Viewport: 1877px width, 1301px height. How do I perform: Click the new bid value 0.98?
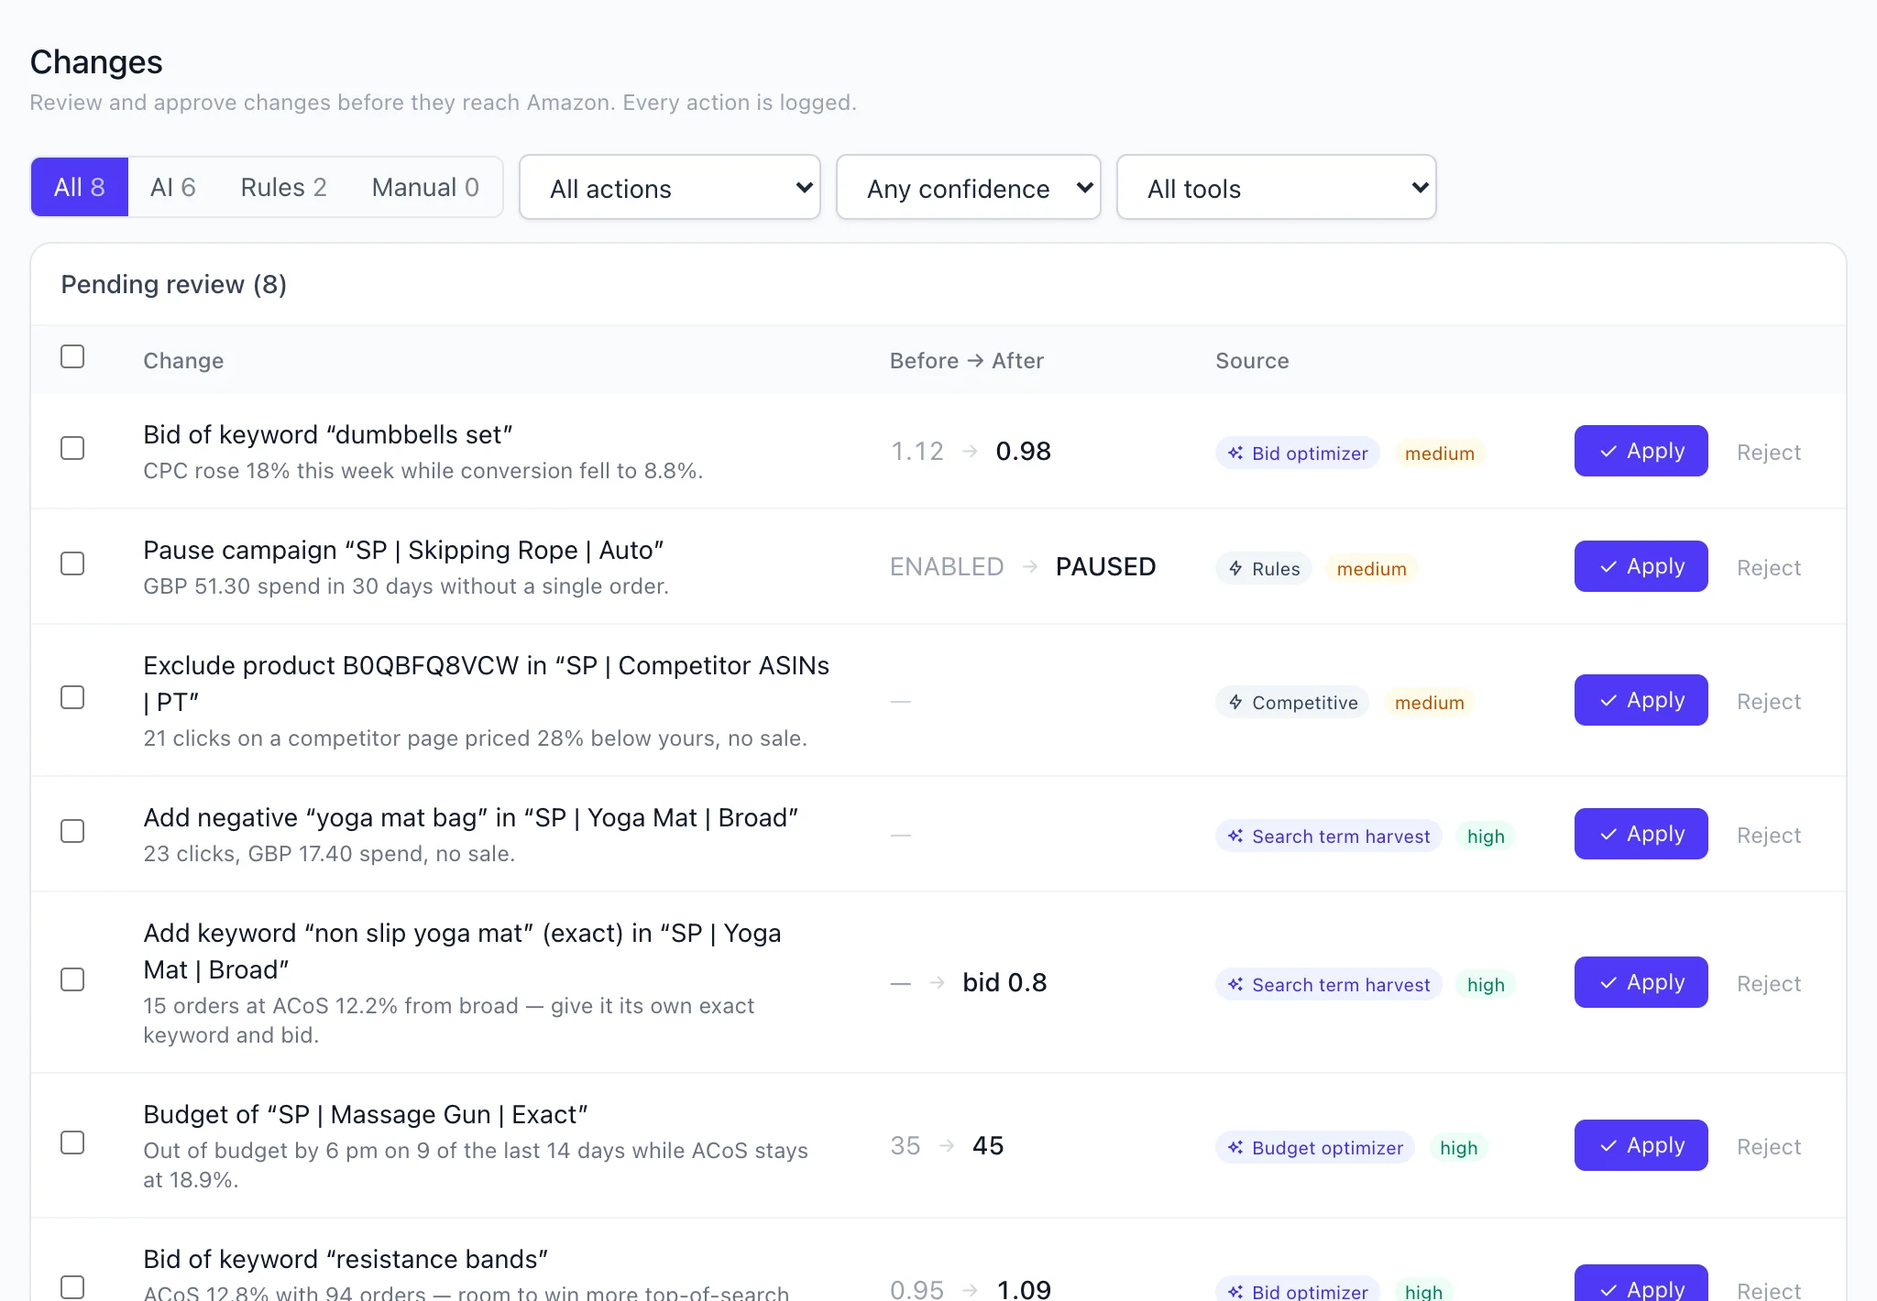[1023, 451]
